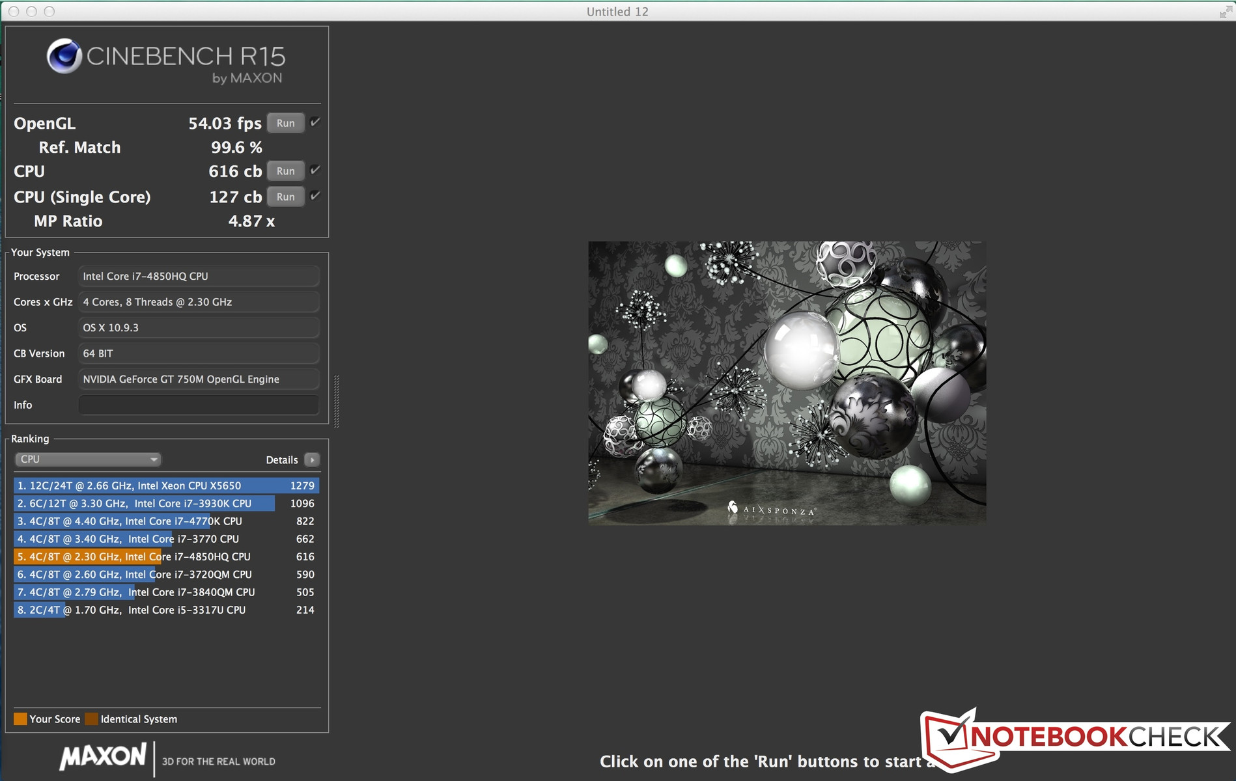This screenshot has width=1236, height=781.
Task: Click the rendered spheres scene image
Action: (787, 383)
